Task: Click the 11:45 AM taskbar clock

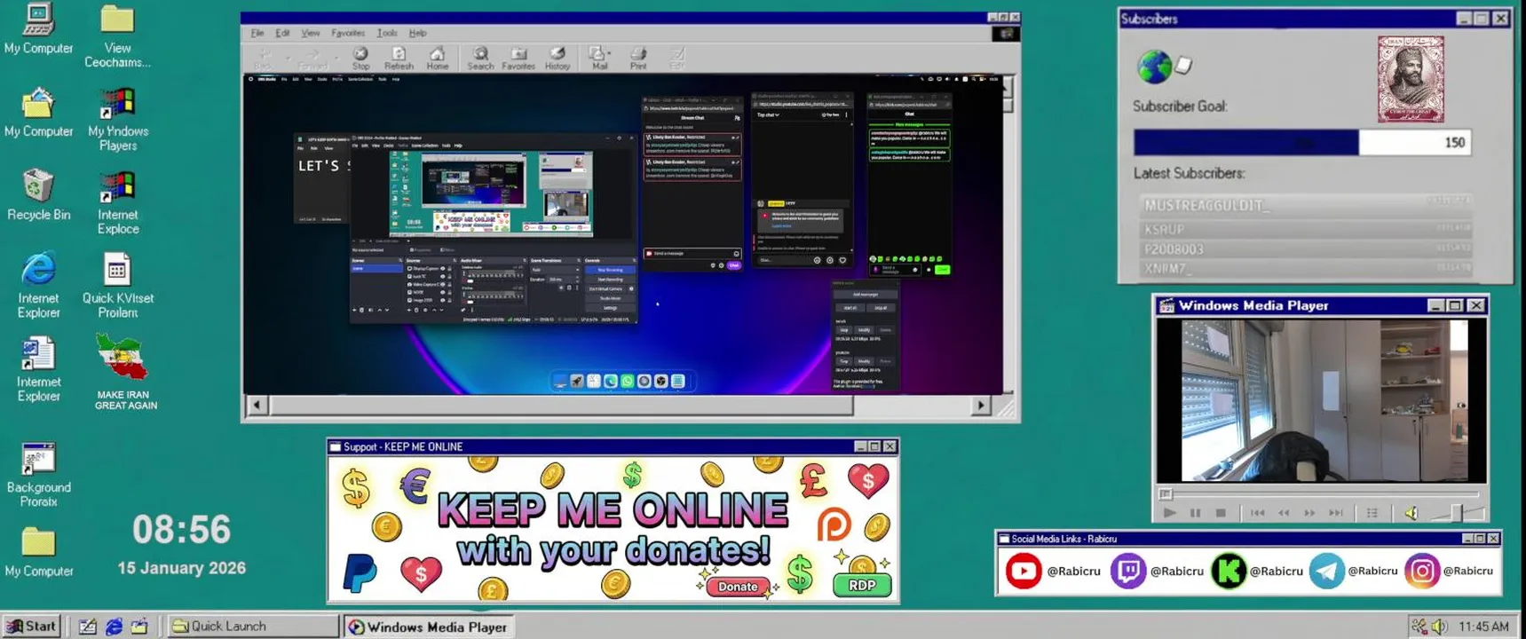Action: pyautogui.click(x=1483, y=627)
